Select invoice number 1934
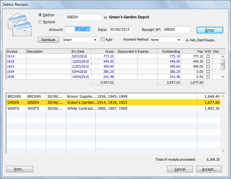Image resolution: width=231 pixels, height=179 pixels. [11, 72]
